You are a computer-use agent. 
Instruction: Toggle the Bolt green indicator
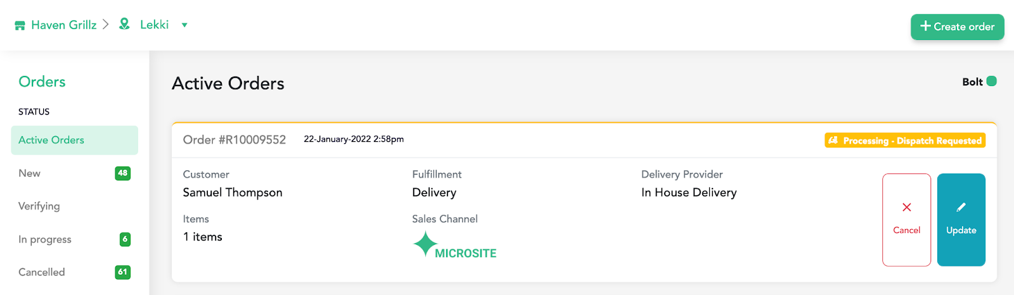click(x=992, y=81)
